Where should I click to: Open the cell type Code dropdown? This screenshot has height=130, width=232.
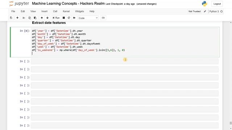[x=88, y=18]
